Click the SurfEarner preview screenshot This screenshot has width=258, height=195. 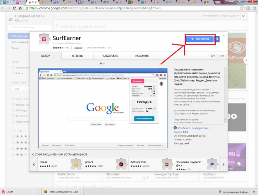point(103,108)
